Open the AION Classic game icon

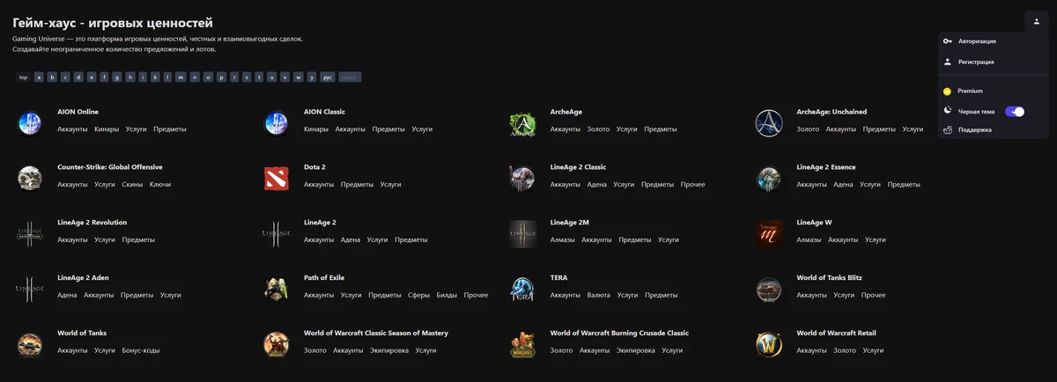point(277,123)
